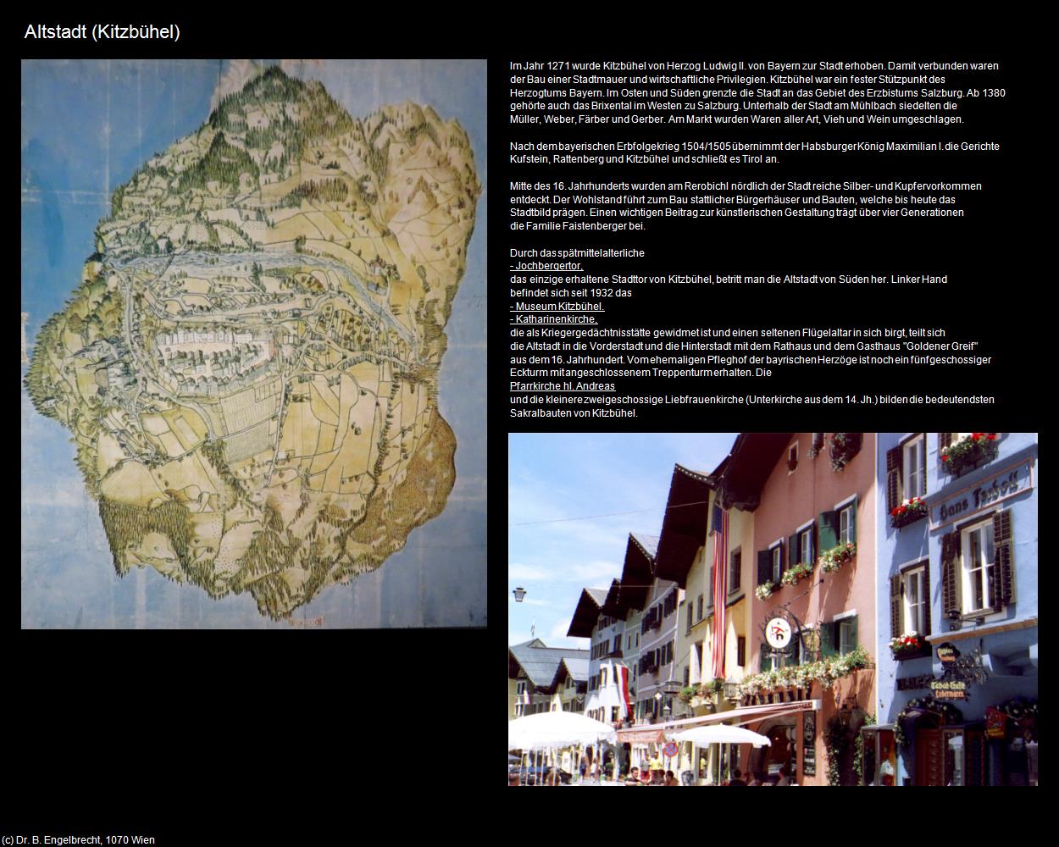
Task: Click the Altstadt (Kitzbühel) page title
Action: pos(103,32)
